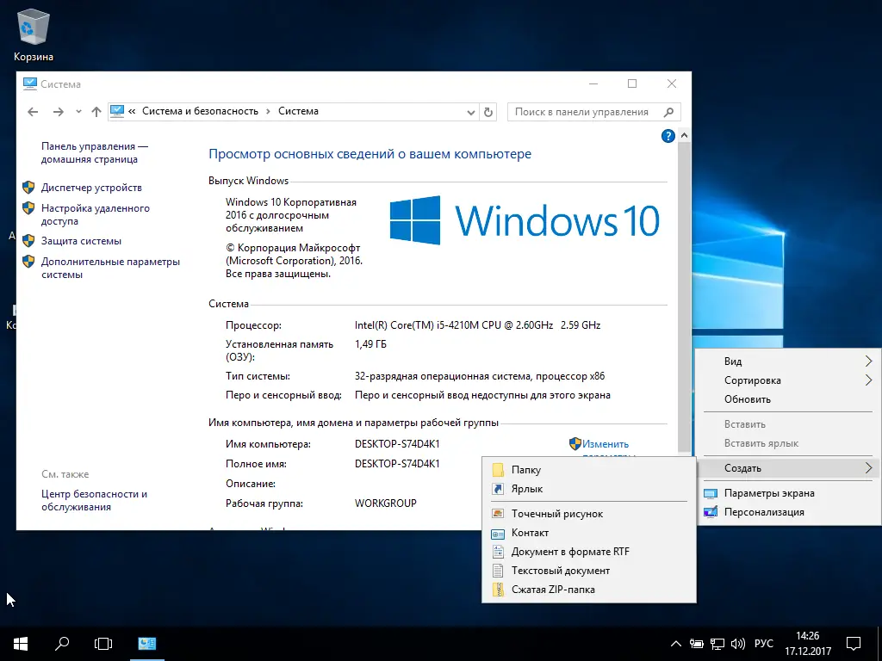The height and width of the screenshot is (661, 882).
Task: Open 'Защита системы' link
Action: 81,241
